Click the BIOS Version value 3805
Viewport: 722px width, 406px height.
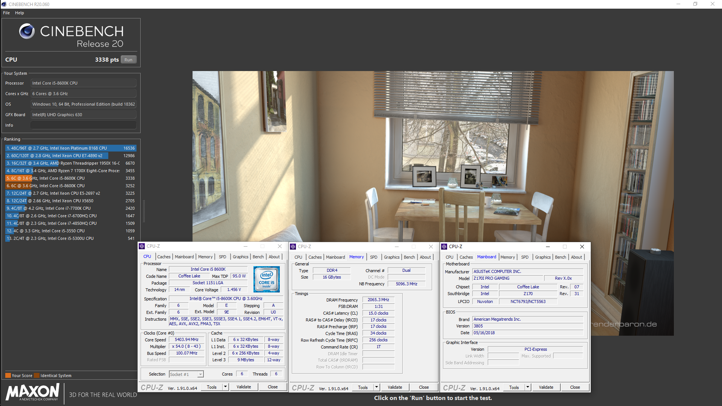click(x=528, y=326)
